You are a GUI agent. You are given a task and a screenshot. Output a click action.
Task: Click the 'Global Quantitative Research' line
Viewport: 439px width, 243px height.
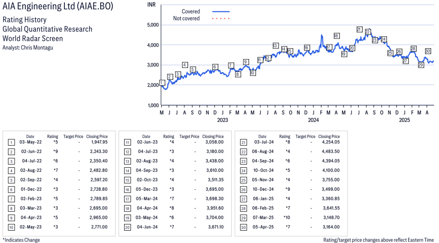tap(47, 29)
